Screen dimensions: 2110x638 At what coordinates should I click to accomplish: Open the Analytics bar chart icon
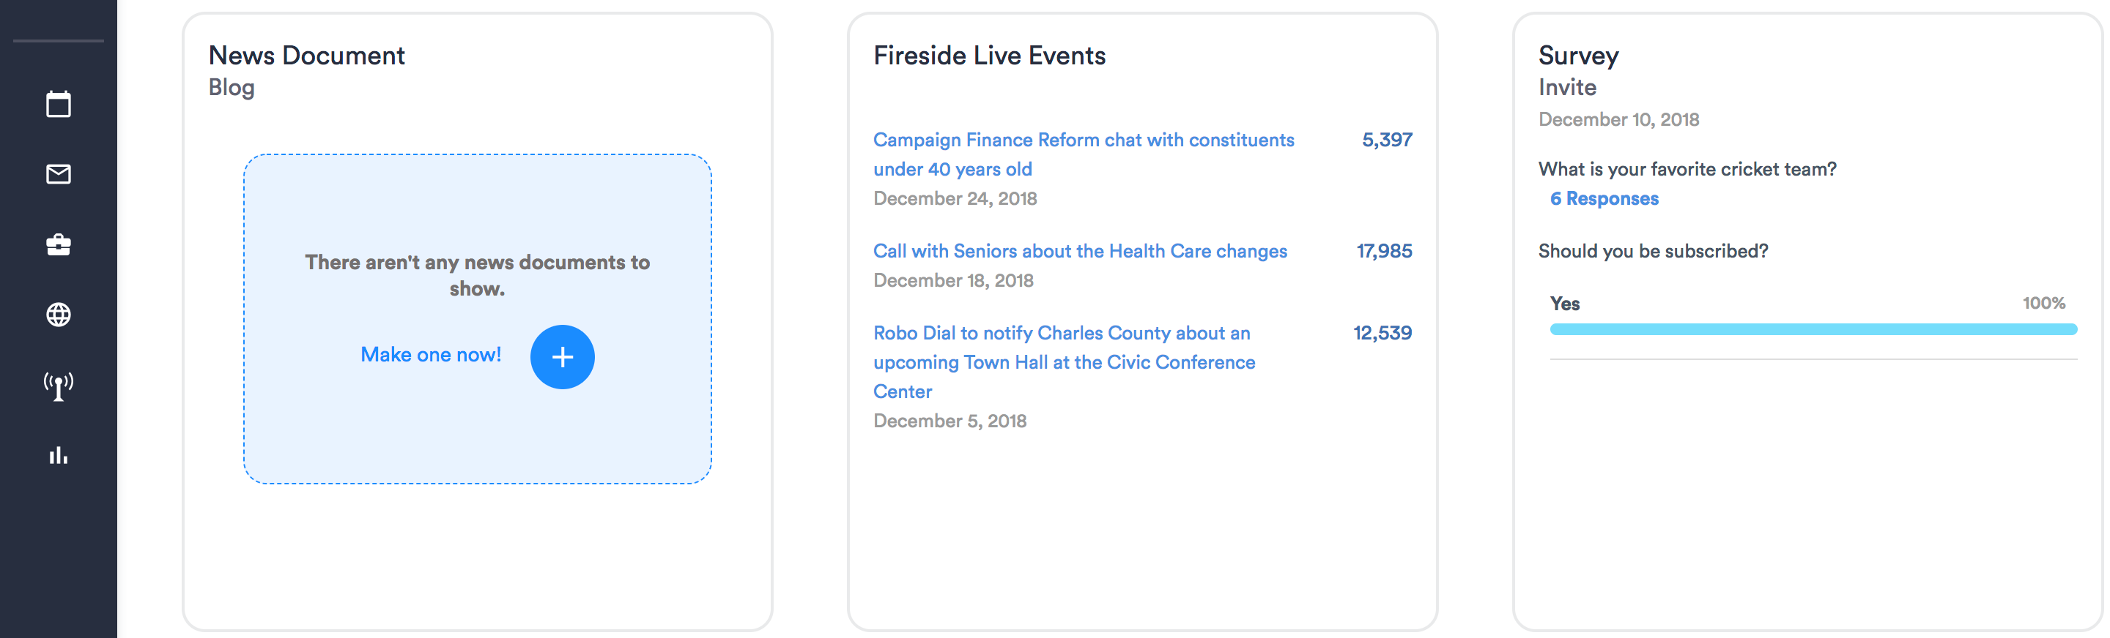[58, 456]
